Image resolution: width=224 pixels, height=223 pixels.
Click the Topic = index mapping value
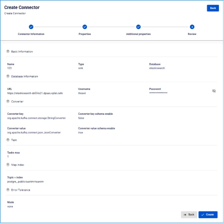[25, 182]
